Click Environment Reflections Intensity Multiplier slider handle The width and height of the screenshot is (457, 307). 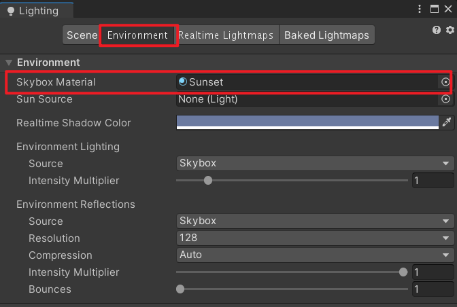(403, 272)
